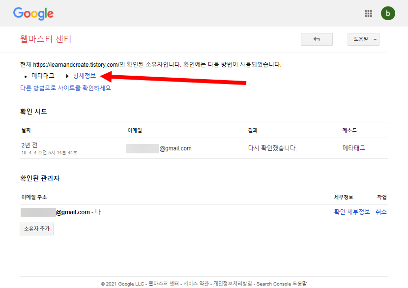The height and width of the screenshot is (288, 408).
Task: Click the 소유자 추가 button
Action: pos(37,229)
